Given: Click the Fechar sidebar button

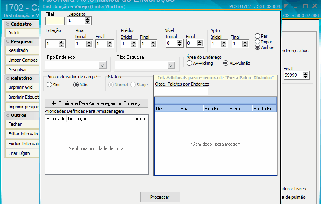Looking at the screenshot, I should click(x=22, y=124).
